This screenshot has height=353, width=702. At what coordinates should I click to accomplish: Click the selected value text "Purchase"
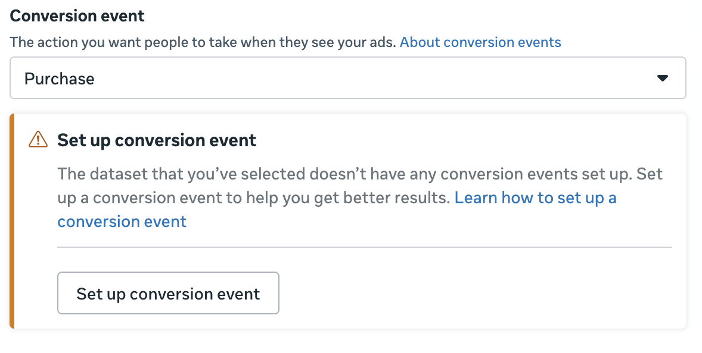coord(59,78)
